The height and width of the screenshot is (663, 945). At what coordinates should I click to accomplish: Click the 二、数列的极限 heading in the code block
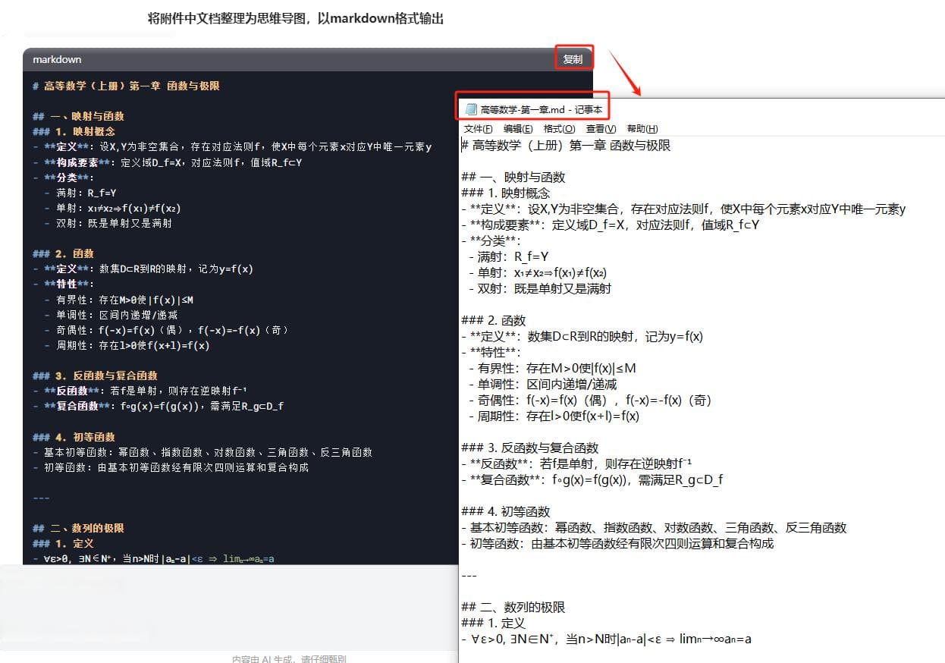pyautogui.click(x=79, y=528)
